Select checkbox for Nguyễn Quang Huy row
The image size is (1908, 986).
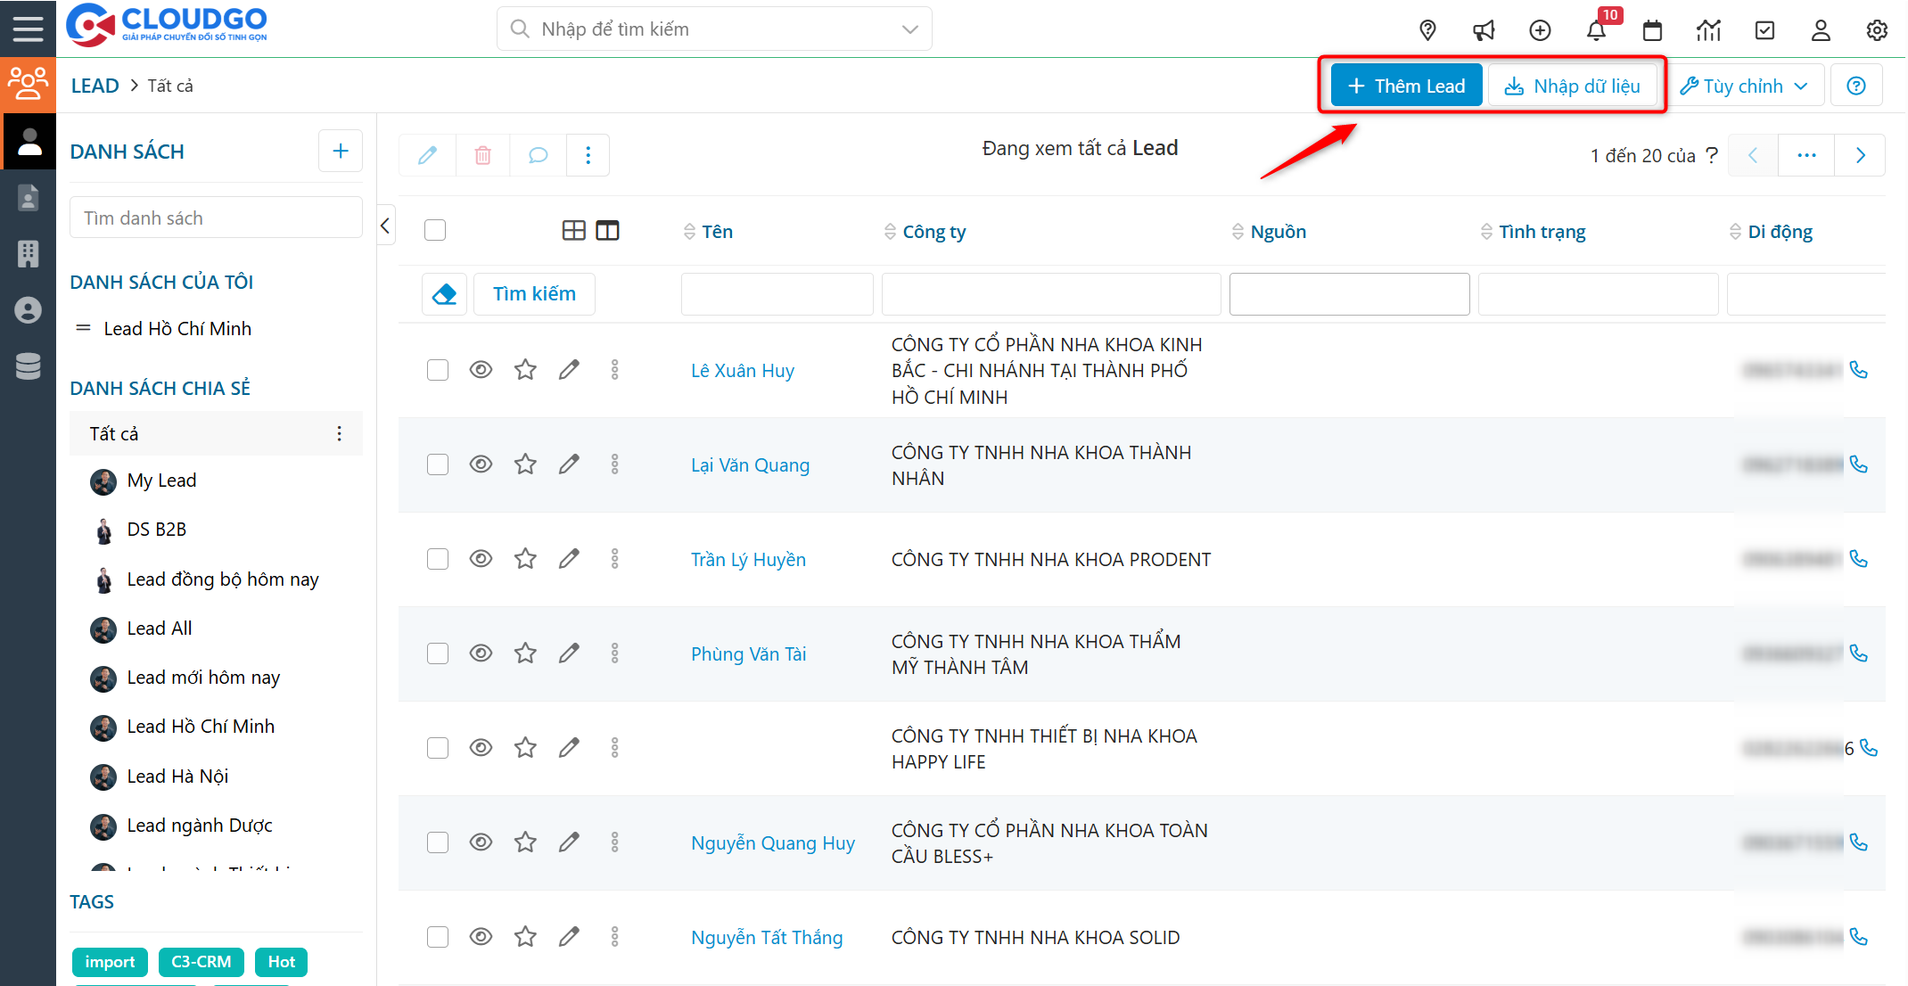coord(437,842)
